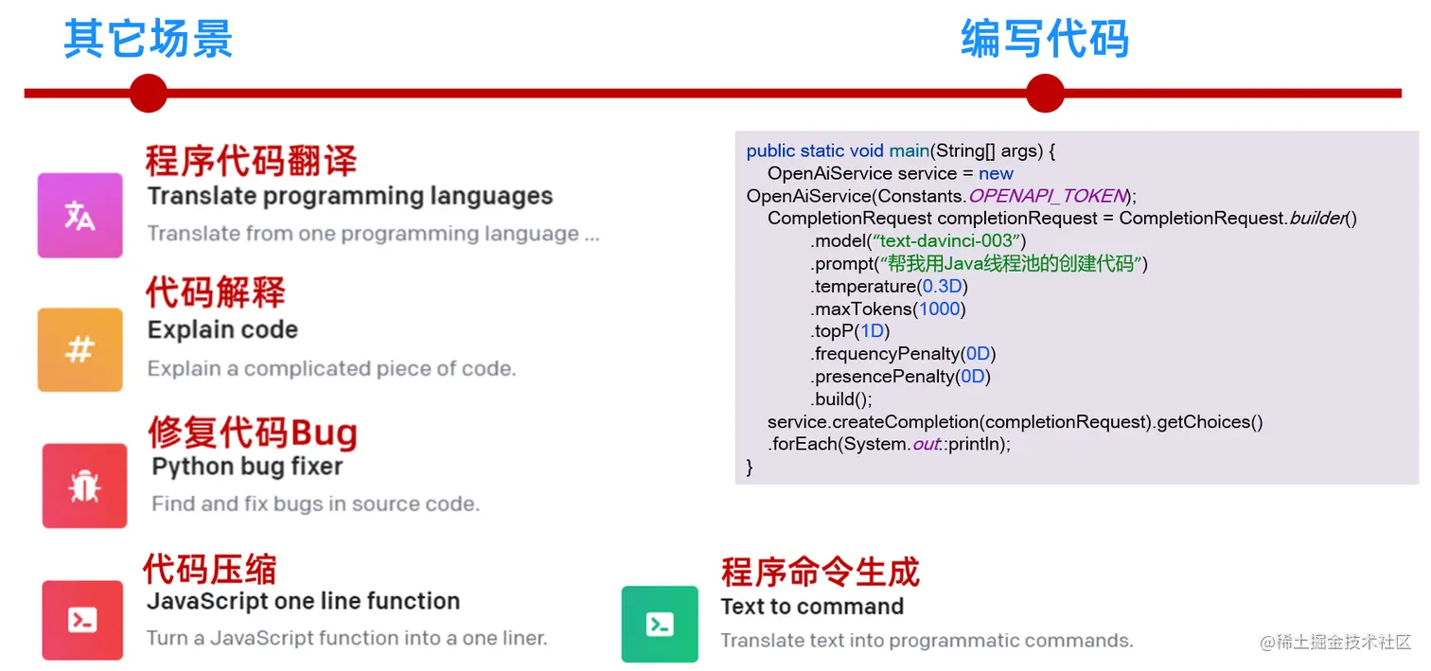Click the '.prompt(“帮我用Java线程池的创建代码”)' line
The width and height of the screenshot is (1431, 671).
click(979, 264)
